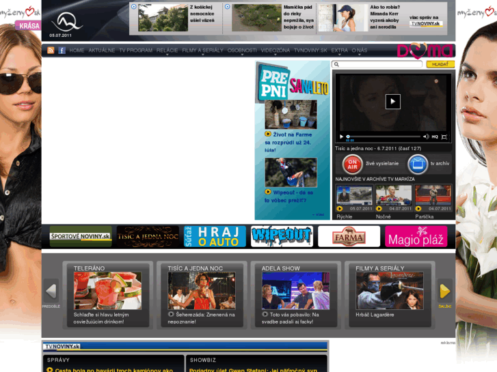
Task: Expand the RELÁCIE dropdown menu
Action: click(167, 51)
